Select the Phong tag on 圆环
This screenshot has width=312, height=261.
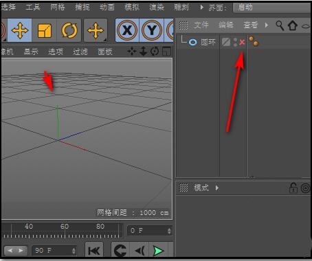coord(254,41)
